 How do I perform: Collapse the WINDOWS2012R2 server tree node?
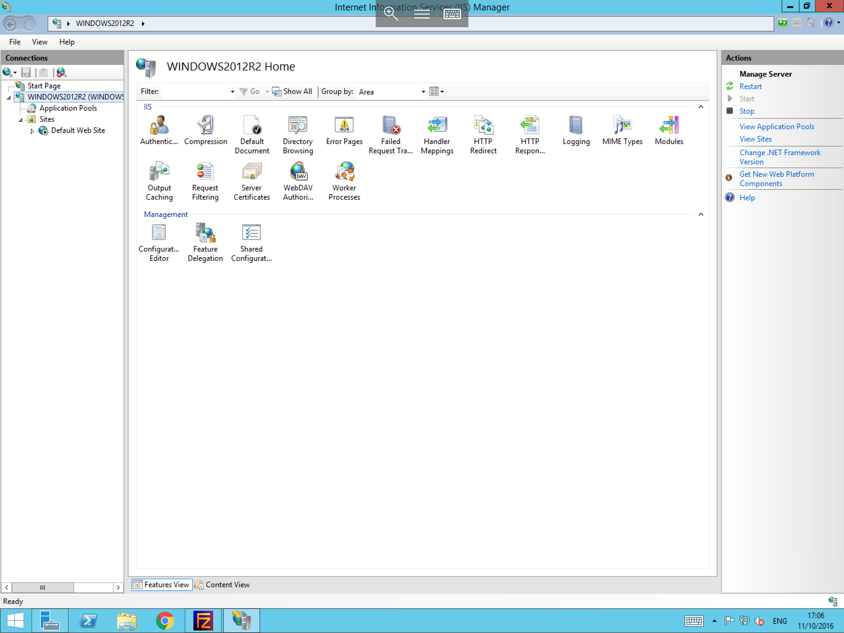(9, 98)
